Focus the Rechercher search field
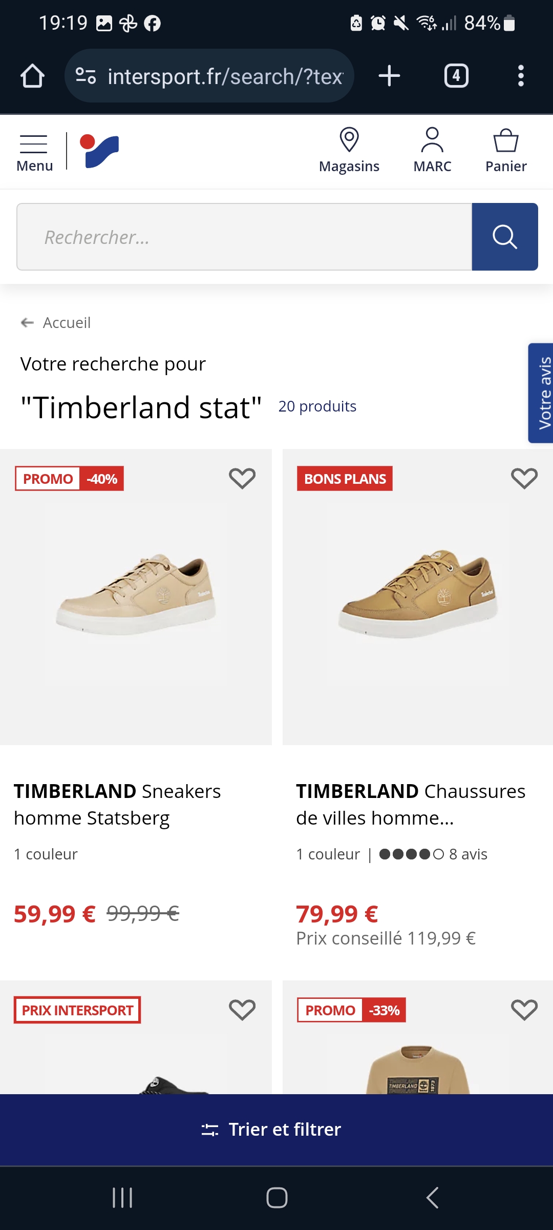 (x=244, y=237)
